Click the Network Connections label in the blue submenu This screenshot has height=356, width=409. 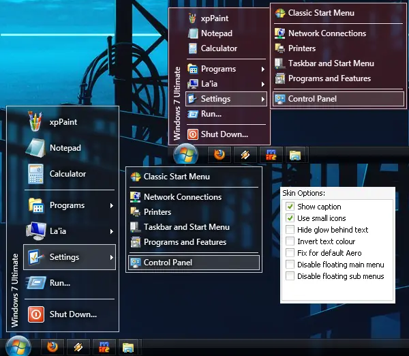point(183,197)
